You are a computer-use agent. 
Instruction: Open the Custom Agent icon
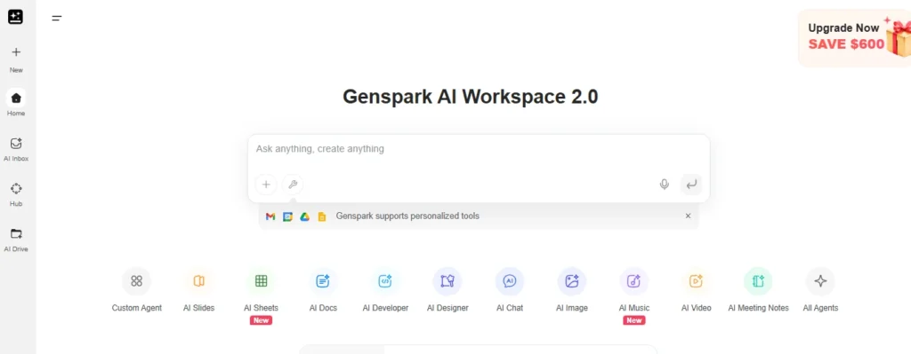[136, 281]
